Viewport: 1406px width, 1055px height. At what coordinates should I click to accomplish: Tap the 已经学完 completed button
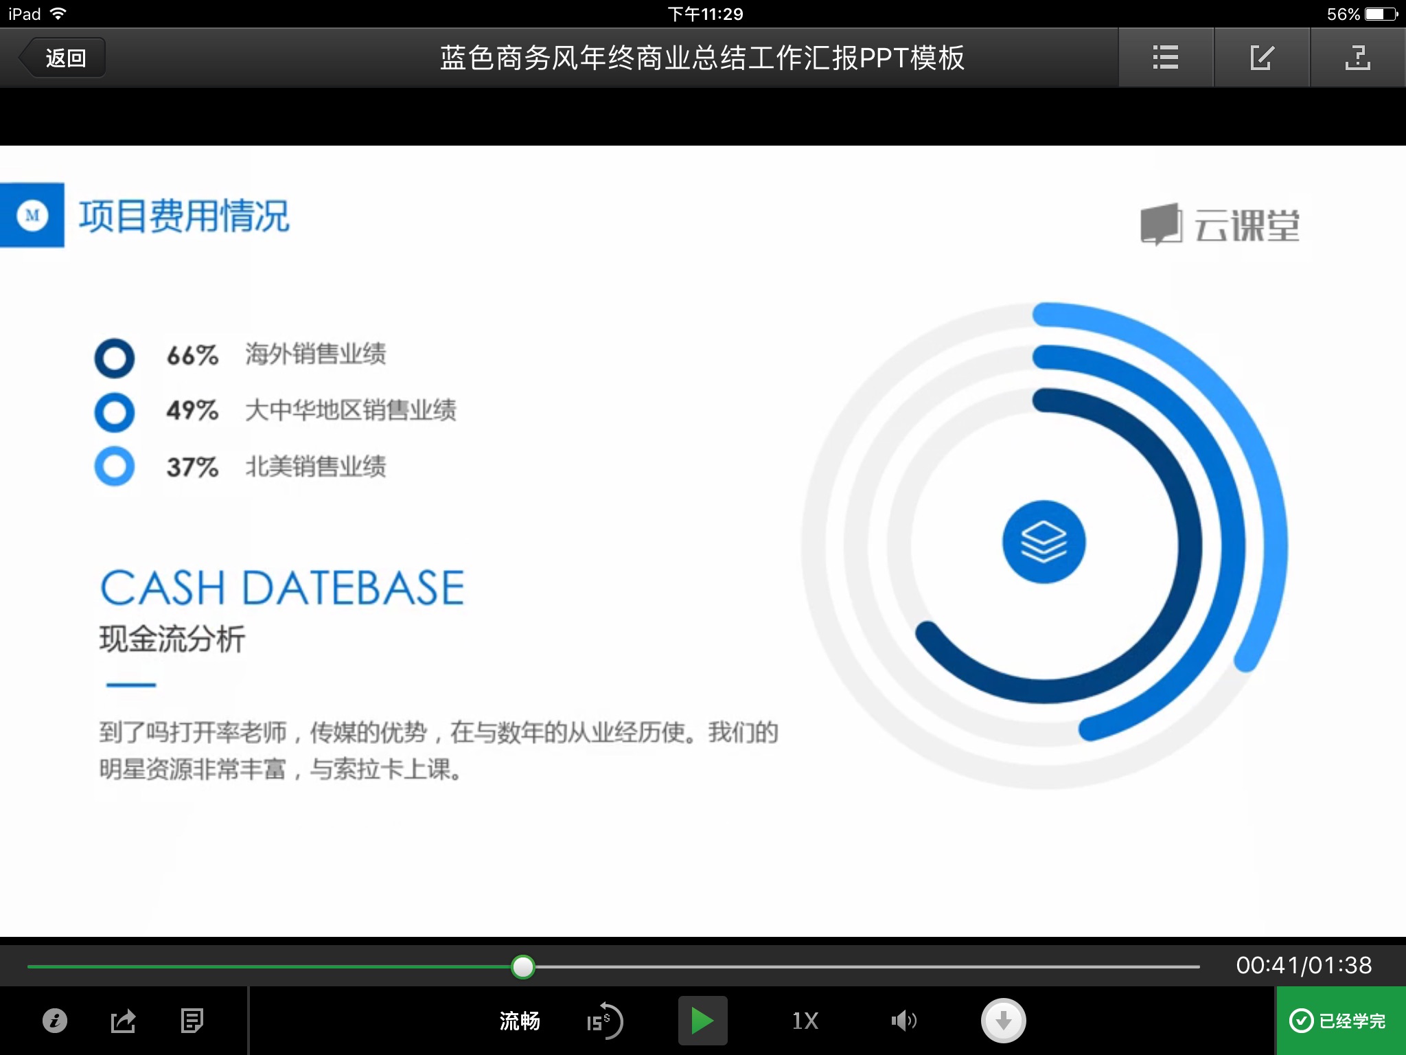[x=1341, y=1021]
